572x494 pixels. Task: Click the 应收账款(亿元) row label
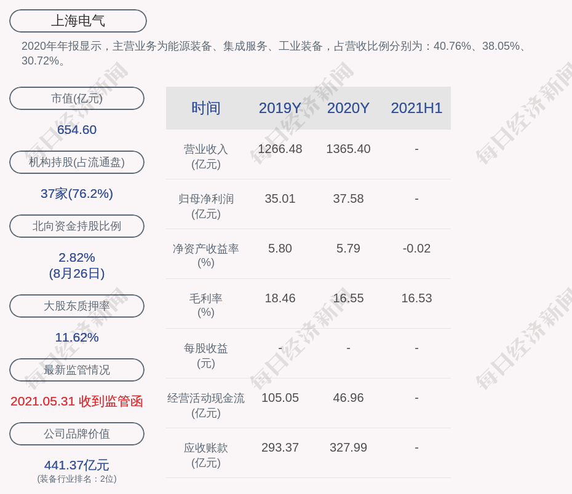point(206,455)
